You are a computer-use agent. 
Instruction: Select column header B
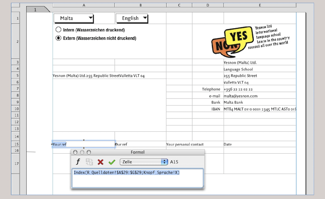point(140,5)
